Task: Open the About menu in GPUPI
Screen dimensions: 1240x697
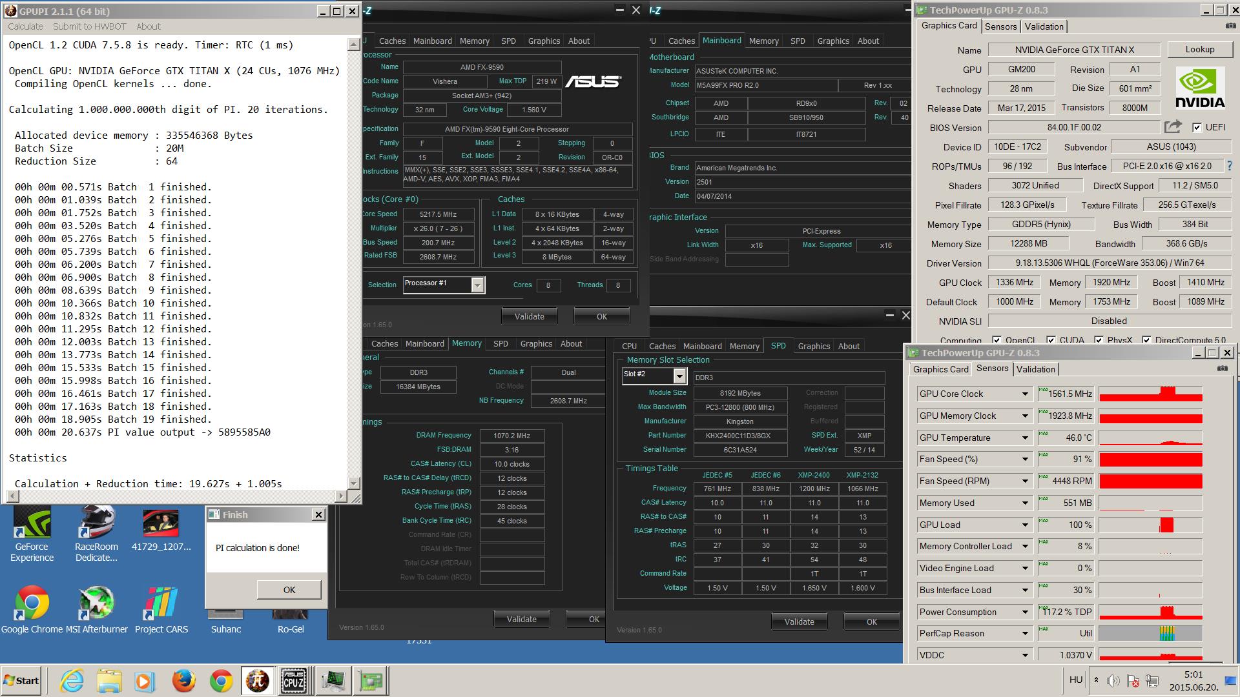Action: tap(149, 26)
